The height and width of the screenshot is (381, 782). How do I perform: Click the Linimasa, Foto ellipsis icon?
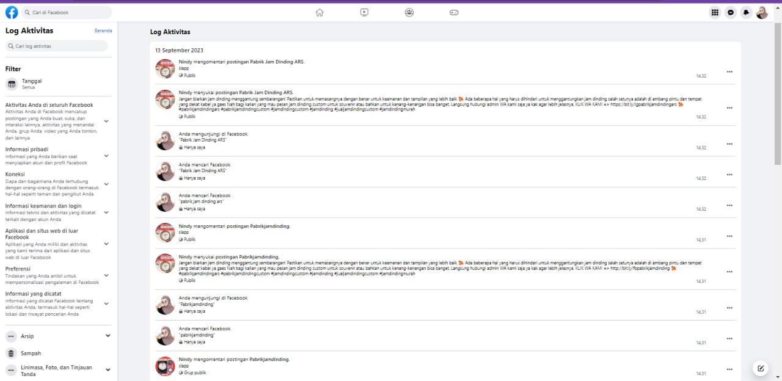click(x=11, y=370)
